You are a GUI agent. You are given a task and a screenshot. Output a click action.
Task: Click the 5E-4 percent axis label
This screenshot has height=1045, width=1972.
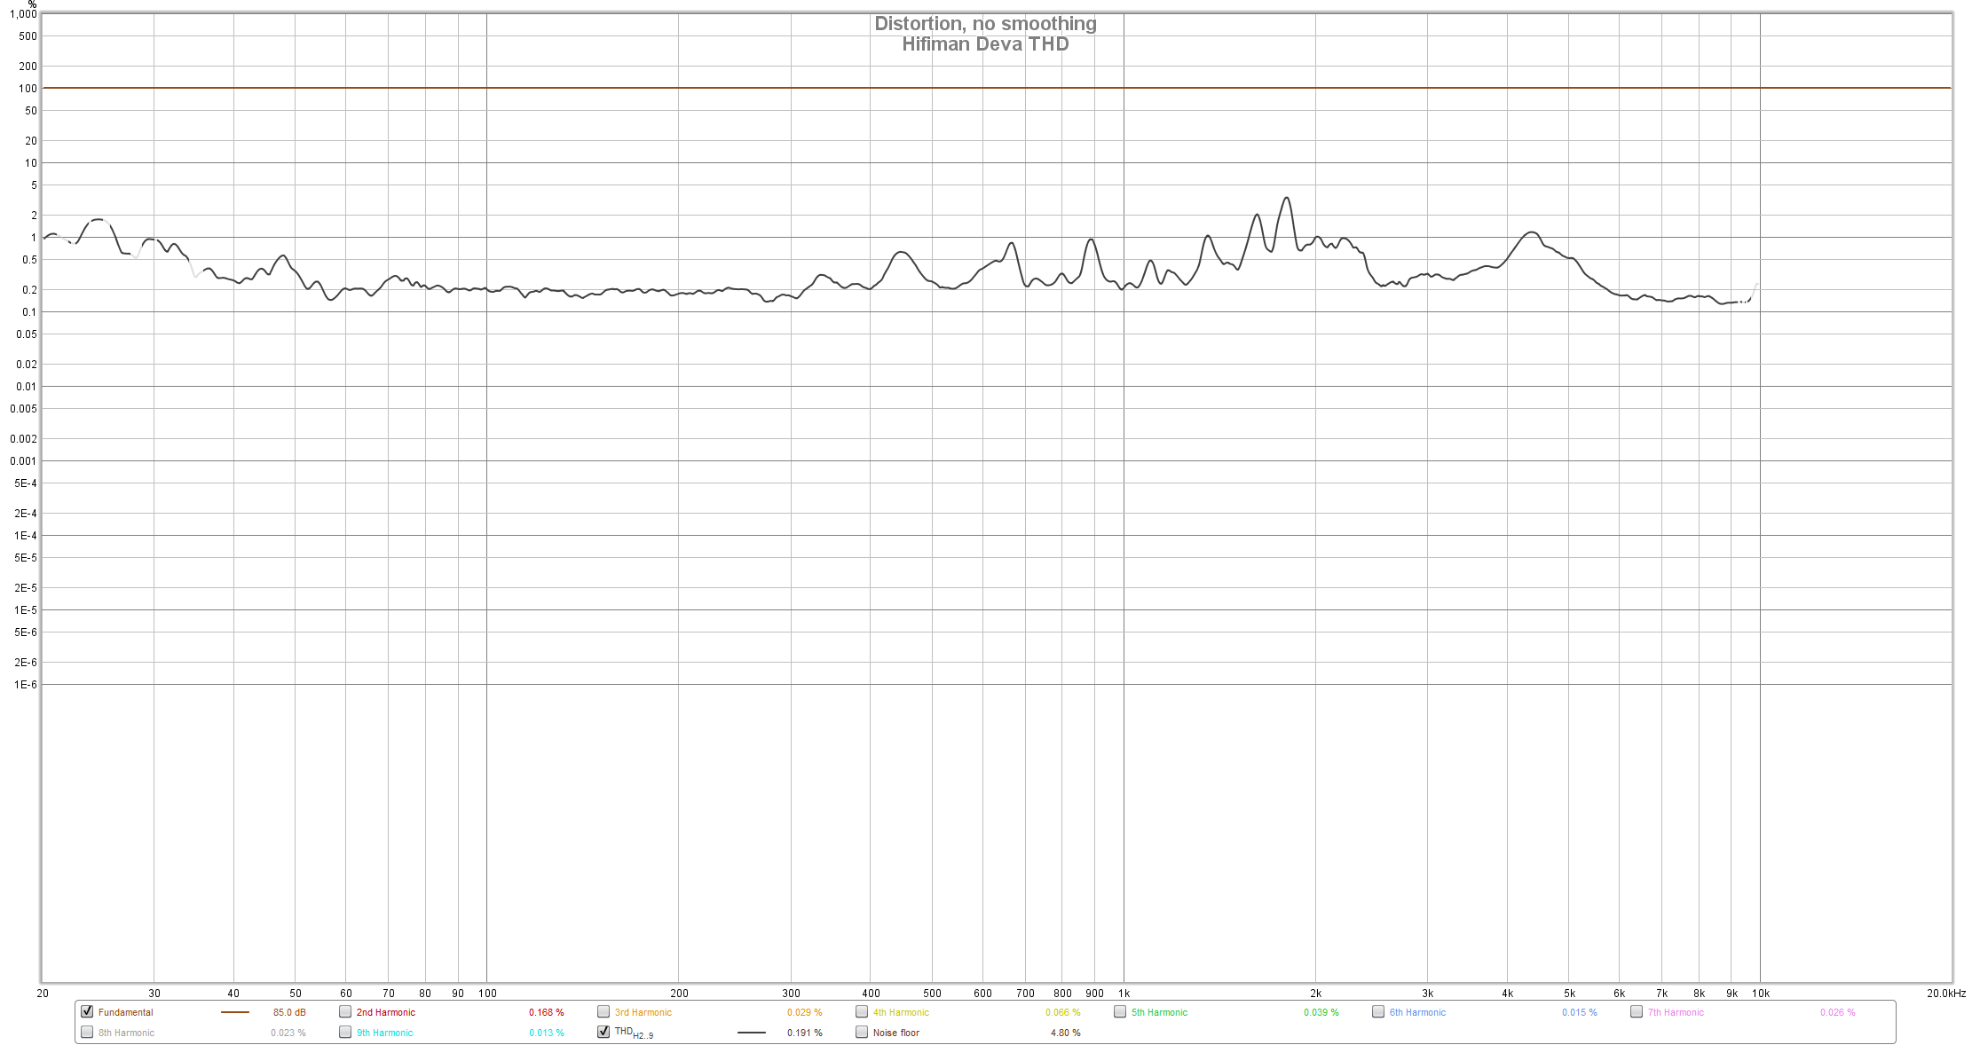(x=26, y=483)
